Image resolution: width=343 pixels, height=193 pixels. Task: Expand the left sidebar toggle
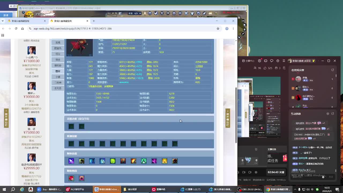pos(6,118)
